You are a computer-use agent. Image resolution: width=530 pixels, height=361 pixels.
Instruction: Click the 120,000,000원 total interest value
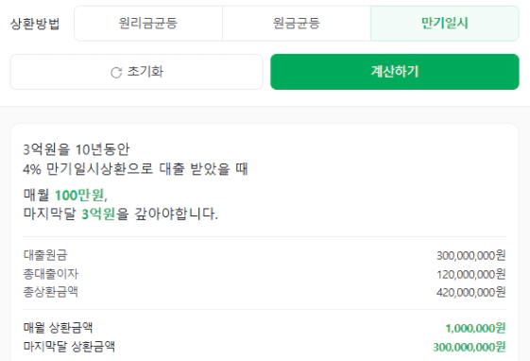pyautogui.click(x=470, y=274)
